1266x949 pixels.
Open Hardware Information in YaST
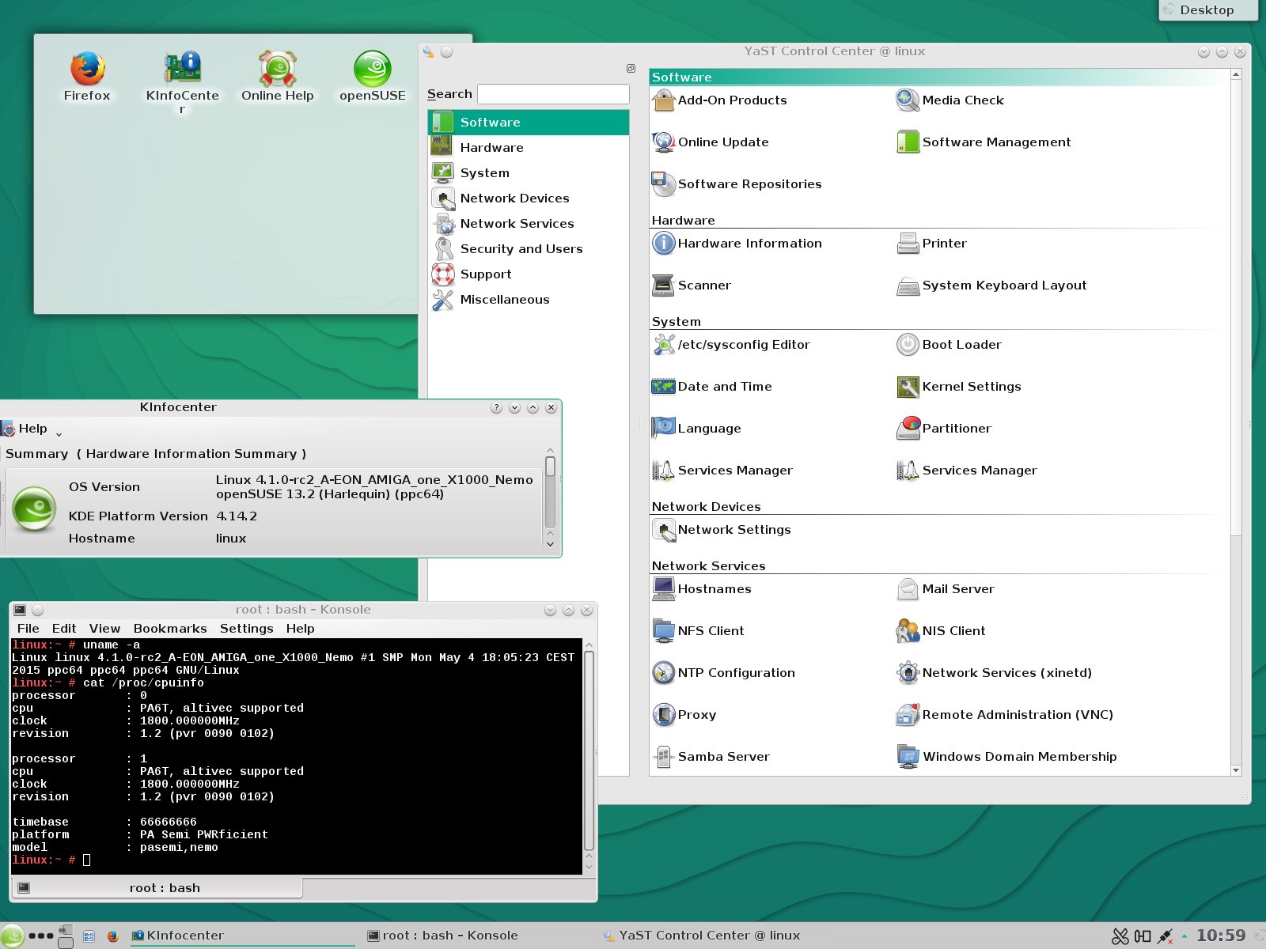[749, 244]
